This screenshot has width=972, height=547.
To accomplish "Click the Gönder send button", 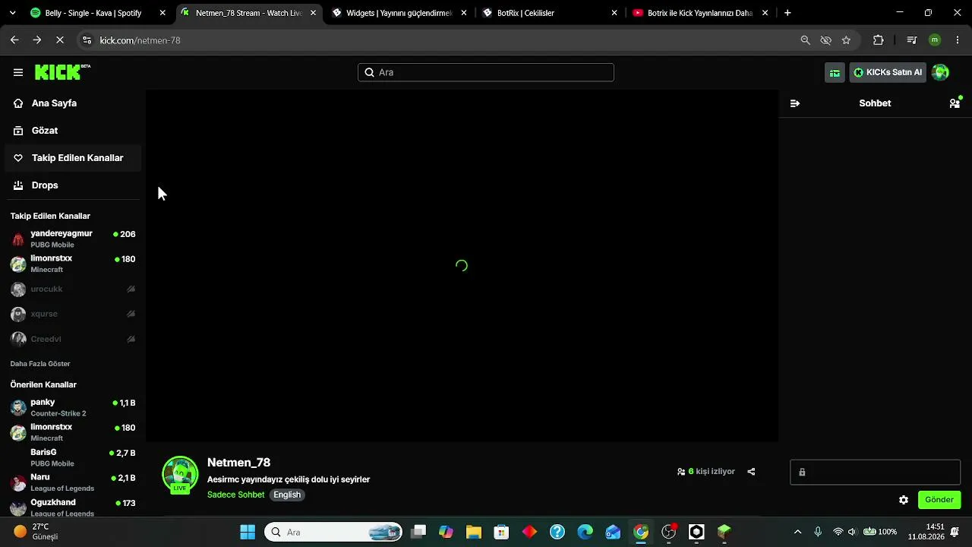I will [939, 500].
